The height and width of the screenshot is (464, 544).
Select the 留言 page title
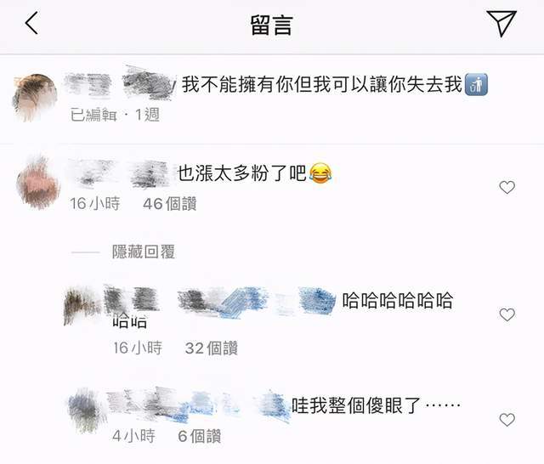(272, 25)
